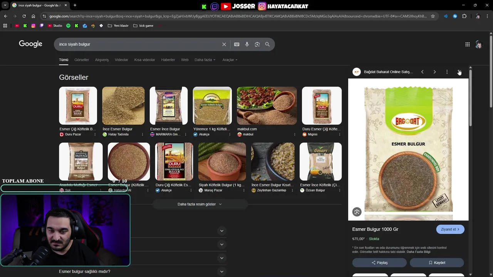Switch to the Web tab
This screenshot has height=277, width=493.
[185, 60]
